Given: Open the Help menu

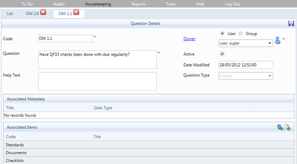Looking at the screenshot, I should [200, 4].
